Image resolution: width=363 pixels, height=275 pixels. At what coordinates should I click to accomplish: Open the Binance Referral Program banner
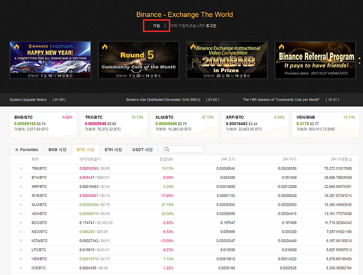pyautogui.click(x=315, y=60)
